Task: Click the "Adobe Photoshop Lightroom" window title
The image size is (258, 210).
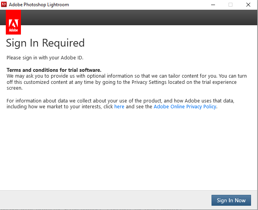Action: (39, 5)
